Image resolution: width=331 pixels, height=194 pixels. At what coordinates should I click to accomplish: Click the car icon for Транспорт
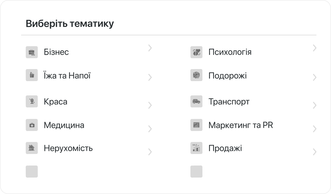[196, 101]
